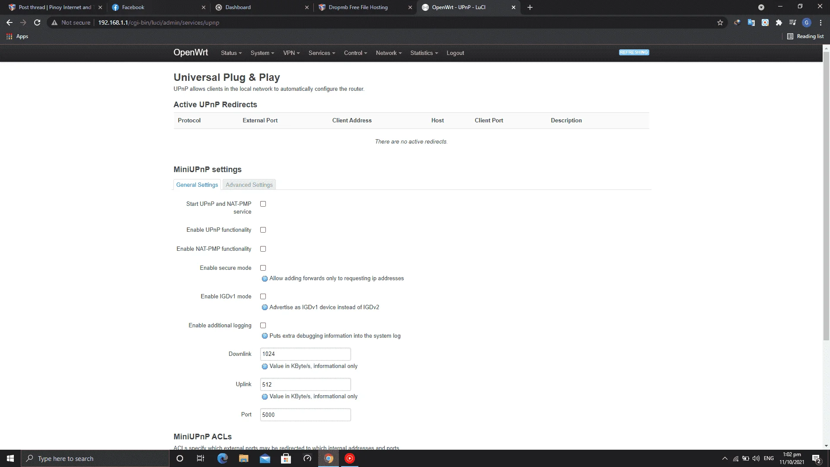830x467 pixels.
Task: Open the notification center icon
Action: (x=816, y=458)
